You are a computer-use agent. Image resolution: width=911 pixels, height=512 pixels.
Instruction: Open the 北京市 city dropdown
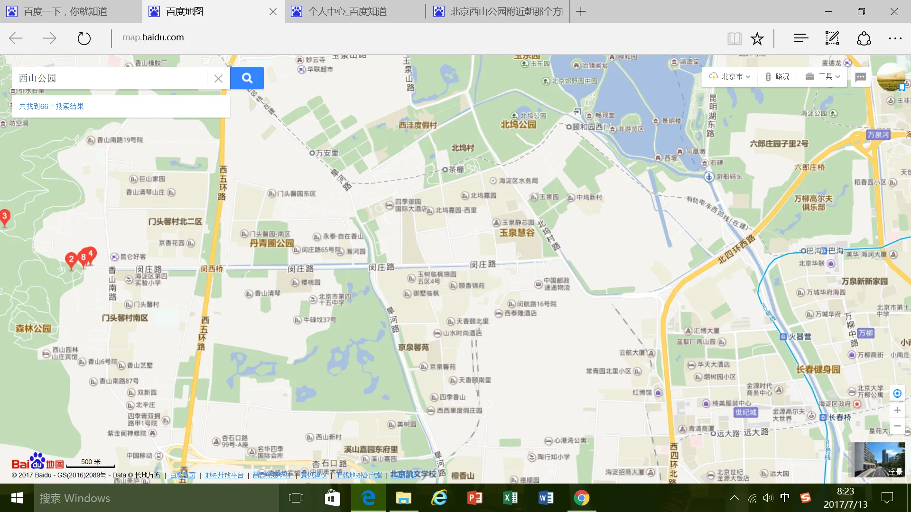tap(729, 76)
